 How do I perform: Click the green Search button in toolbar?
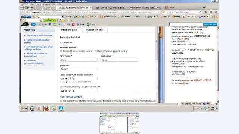[49, 20]
